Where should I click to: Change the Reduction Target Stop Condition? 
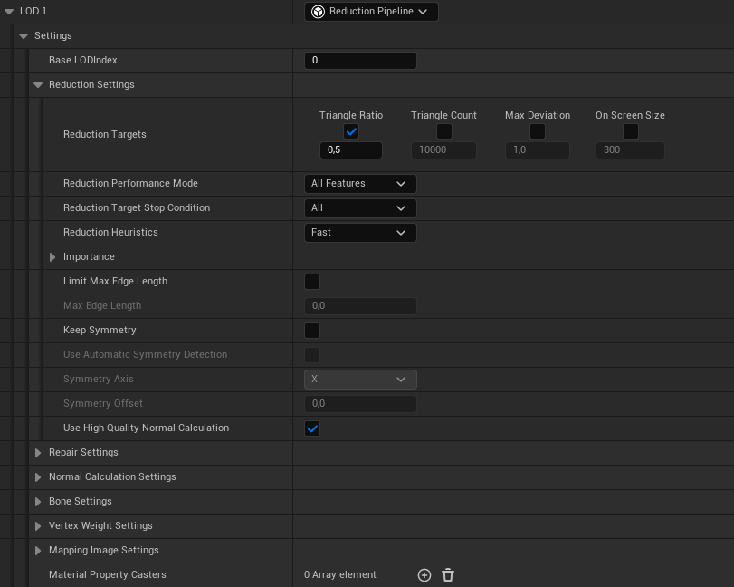pos(360,207)
